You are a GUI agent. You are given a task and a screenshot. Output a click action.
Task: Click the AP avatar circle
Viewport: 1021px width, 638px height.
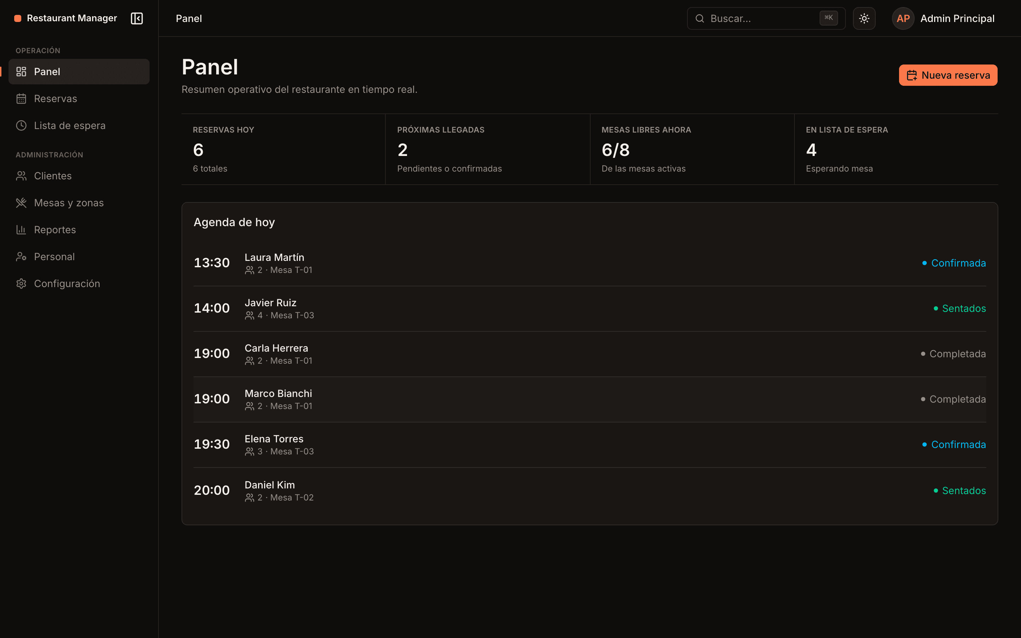903,18
